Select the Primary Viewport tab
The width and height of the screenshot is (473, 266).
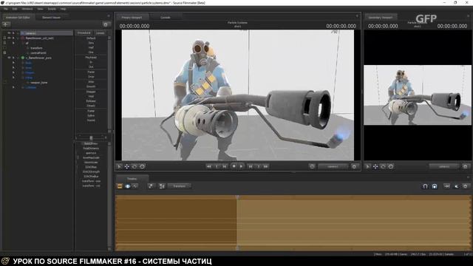pyautogui.click(x=132, y=18)
